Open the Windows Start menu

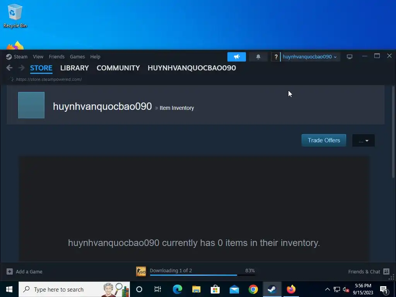click(x=9, y=289)
